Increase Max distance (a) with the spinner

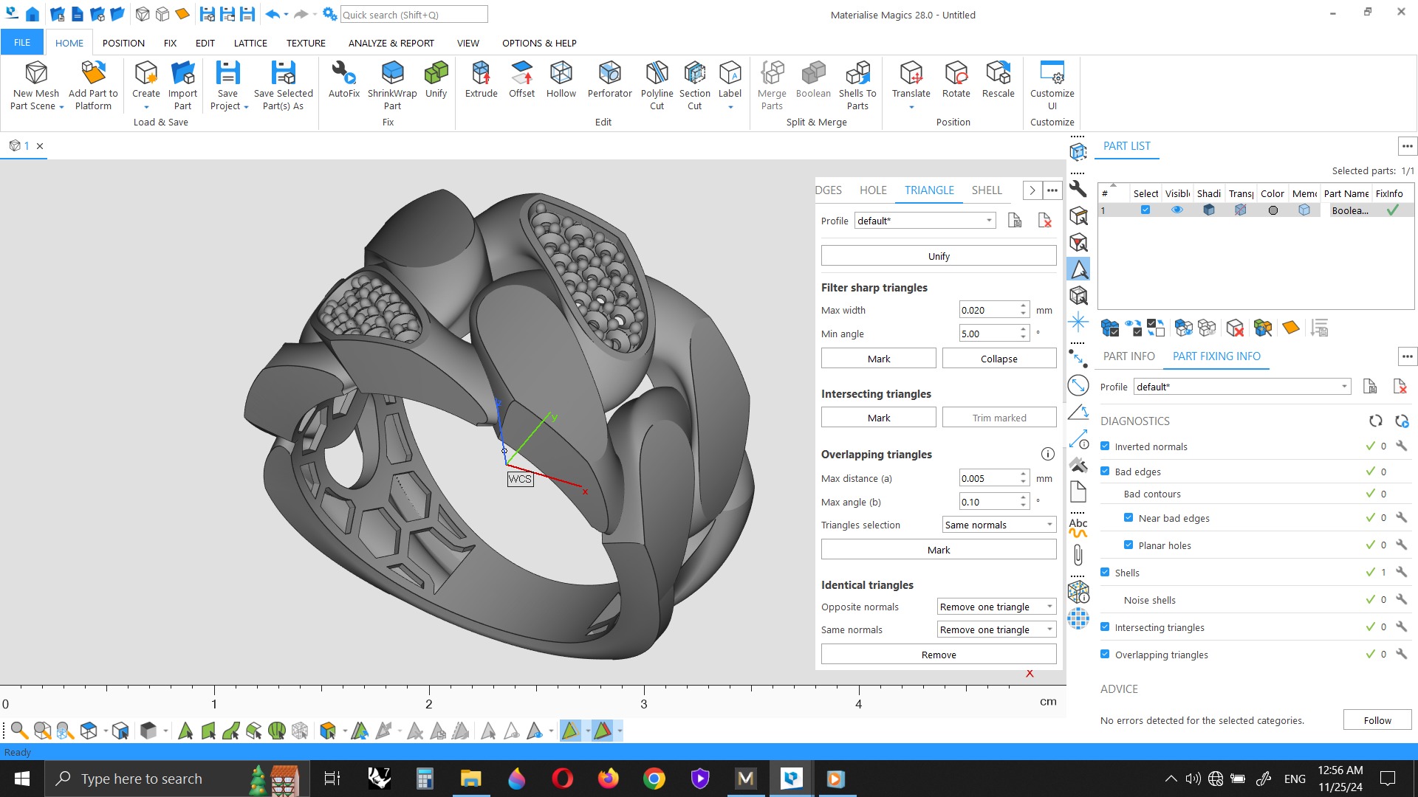pos(1023,475)
